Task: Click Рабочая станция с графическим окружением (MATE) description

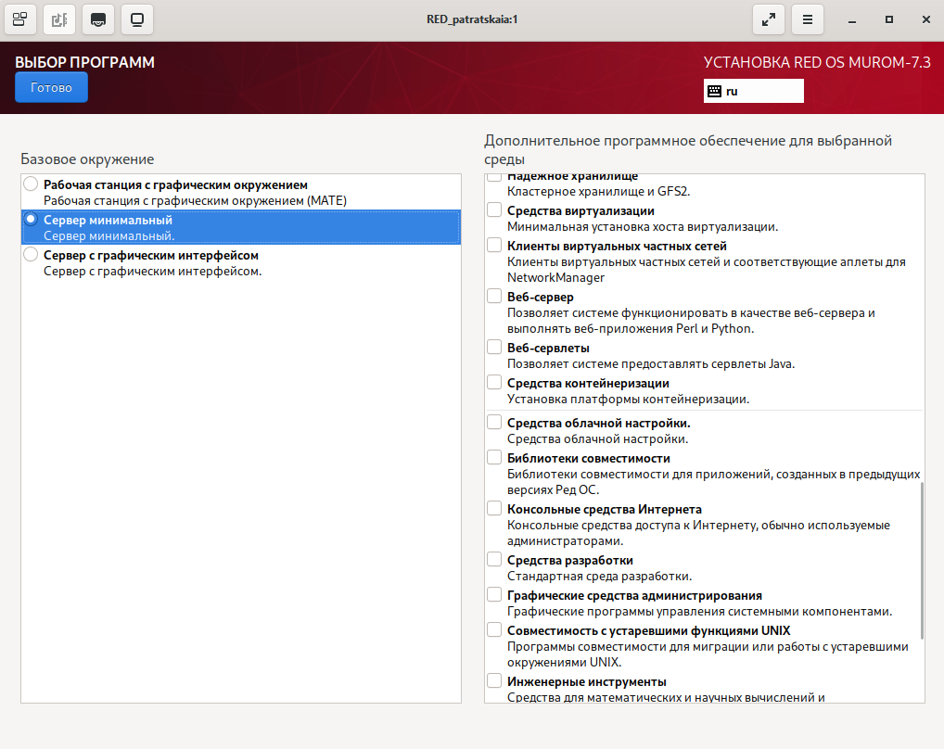Action: 195,201
